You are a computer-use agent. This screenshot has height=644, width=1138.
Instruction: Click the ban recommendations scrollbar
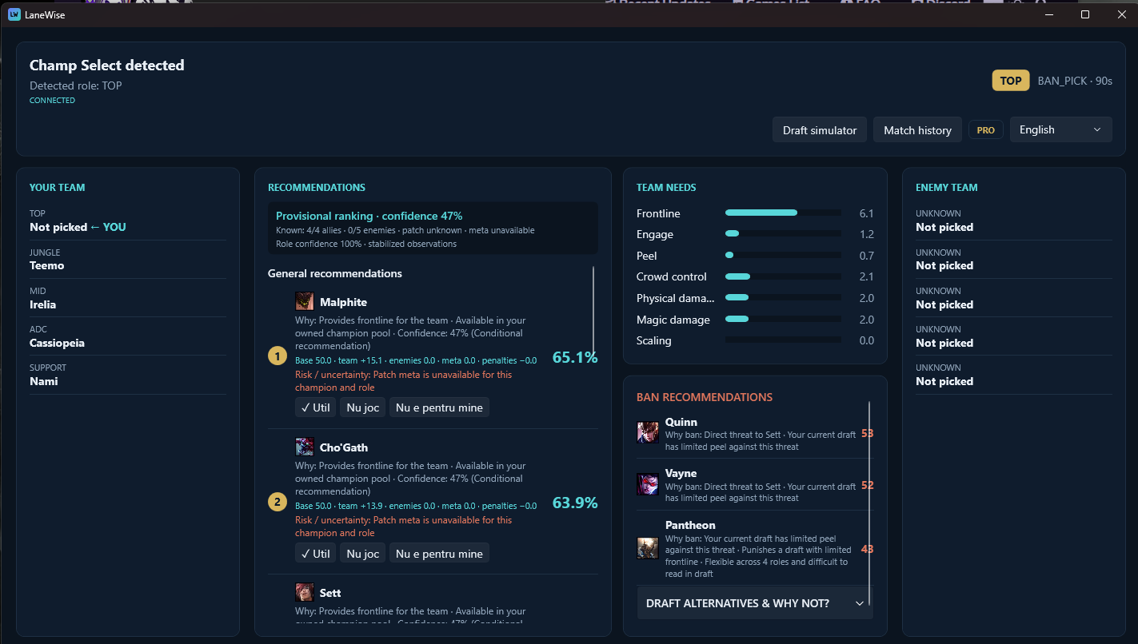(869, 503)
